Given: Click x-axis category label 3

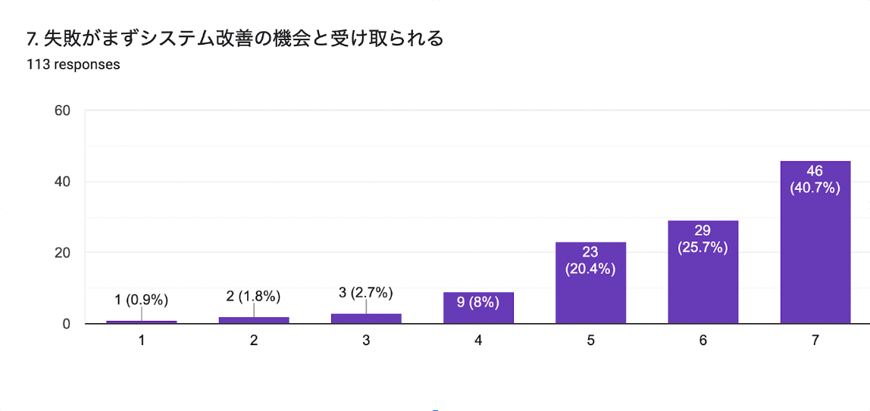Looking at the screenshot, I should click(x=366, y=341).
